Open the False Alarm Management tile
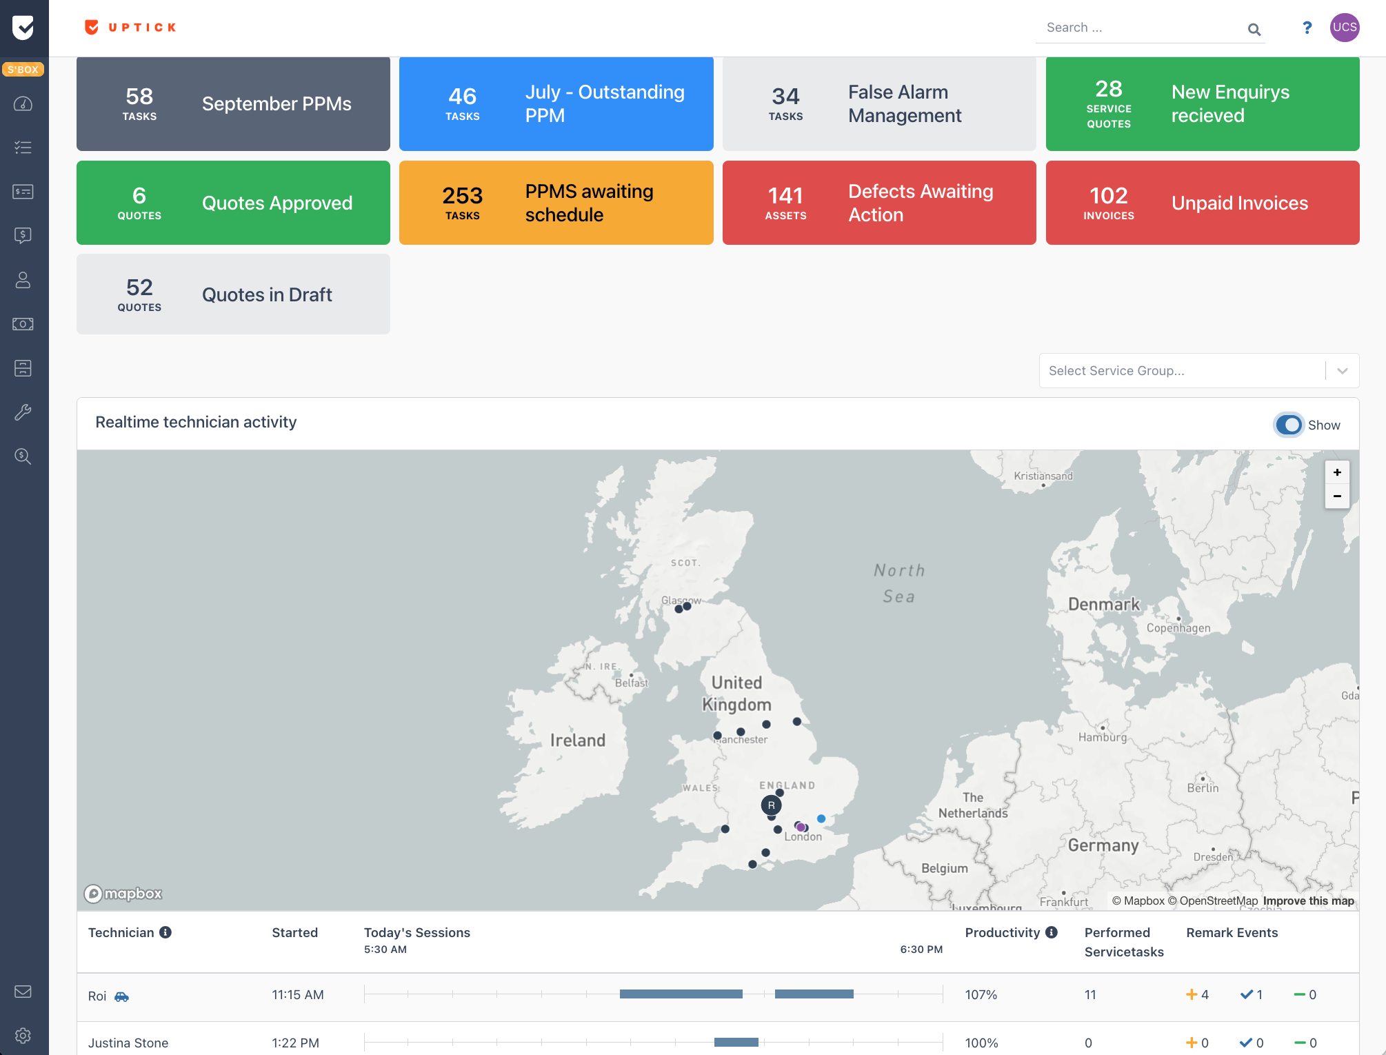The width and height of the screenshot is (1386, 1055). click(879, 104)
